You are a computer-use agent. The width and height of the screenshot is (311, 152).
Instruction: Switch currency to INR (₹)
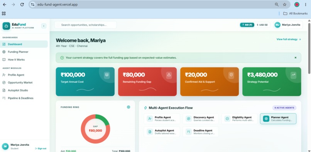tap(247, 25)
